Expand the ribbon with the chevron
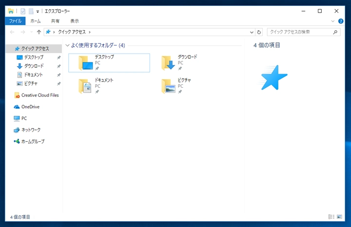The image size is (351, 227). pyautogui.click(x=332, y=21)
